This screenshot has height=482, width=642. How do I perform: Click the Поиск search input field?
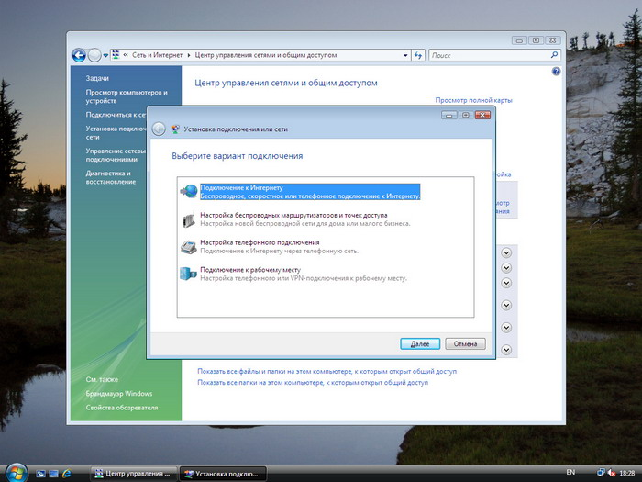click(489, 55)
